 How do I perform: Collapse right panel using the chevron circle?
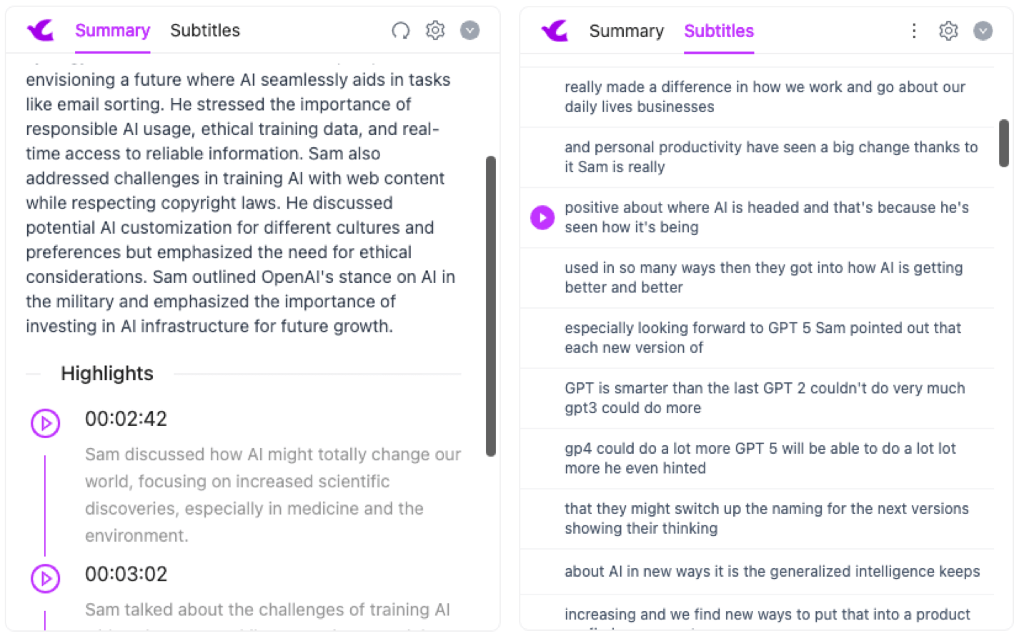click(x=983, y=31)
